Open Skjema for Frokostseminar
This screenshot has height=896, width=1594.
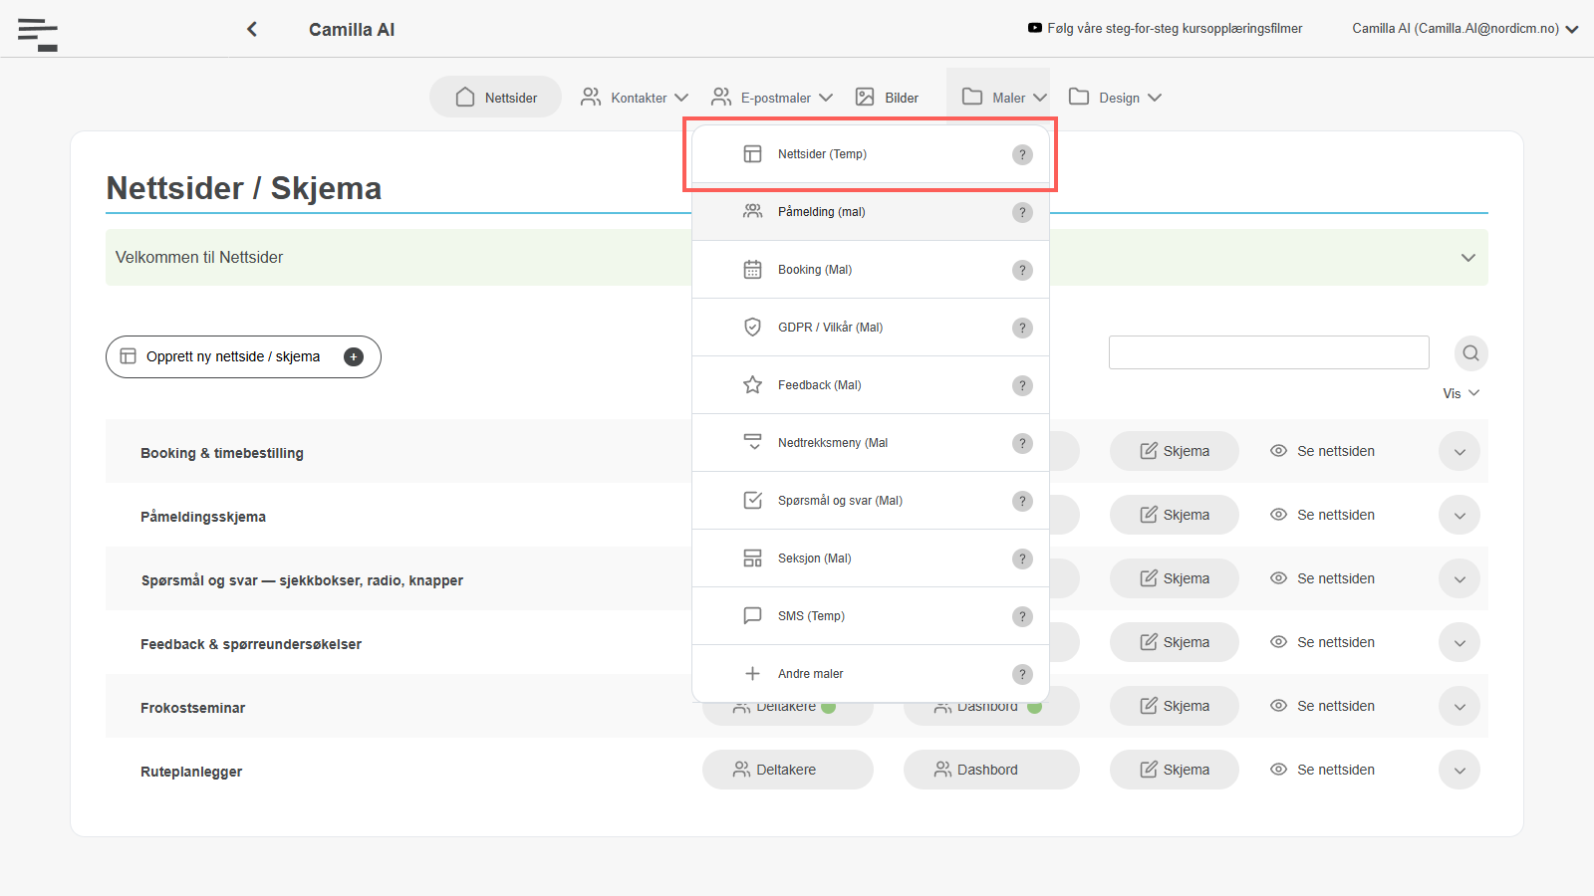1175,706
